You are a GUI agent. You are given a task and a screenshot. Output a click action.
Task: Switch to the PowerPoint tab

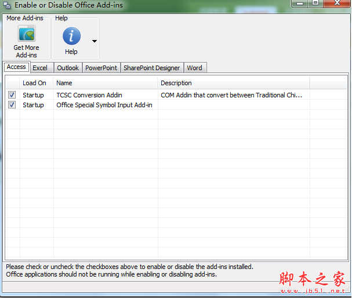101,68
